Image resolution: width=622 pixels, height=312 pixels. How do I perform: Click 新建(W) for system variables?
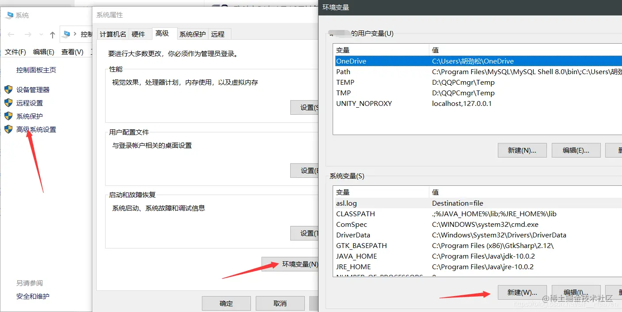522,292
